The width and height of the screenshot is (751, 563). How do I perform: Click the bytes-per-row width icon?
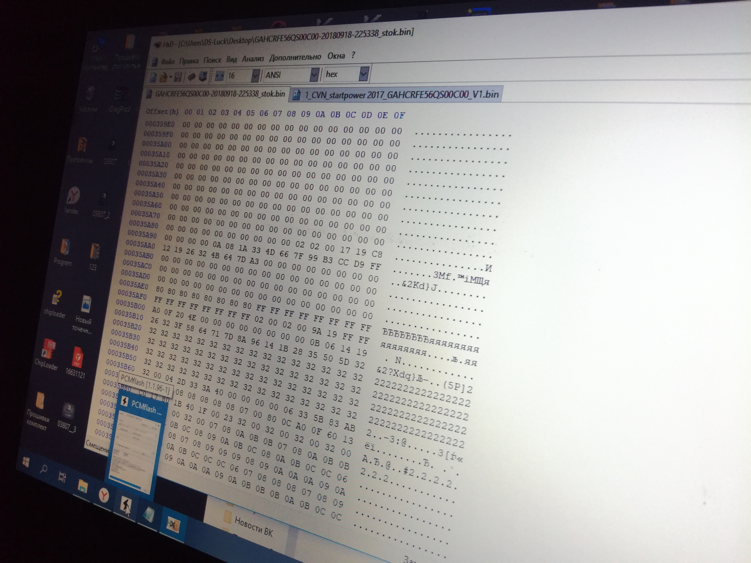[x=219, y=76]
